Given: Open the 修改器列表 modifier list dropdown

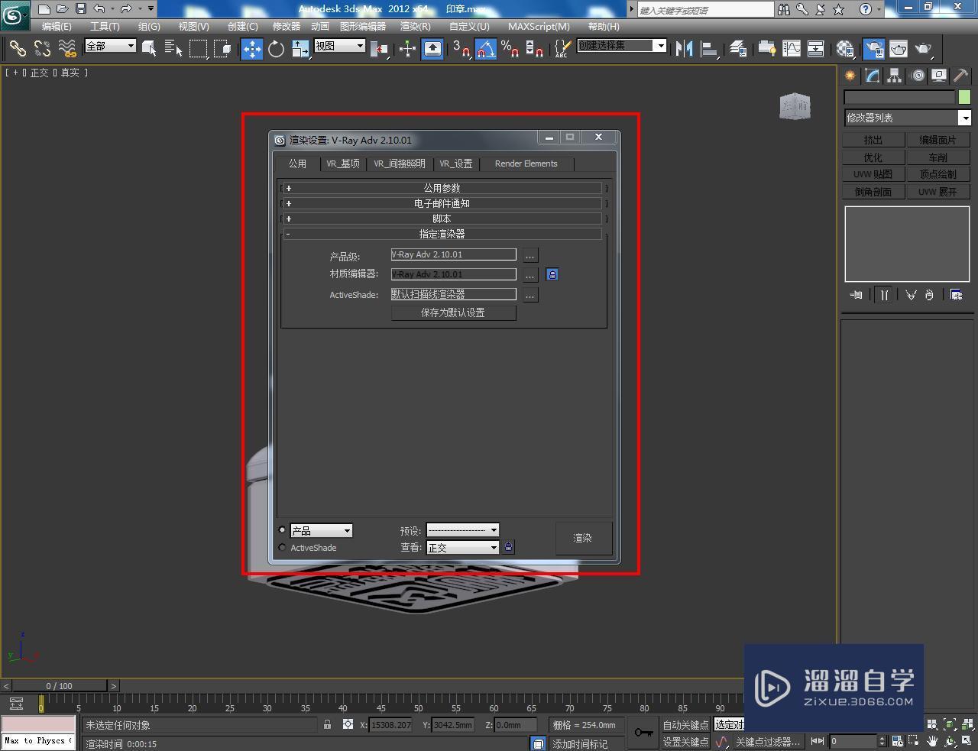Looking at the screenshot, I should (908, 118).
